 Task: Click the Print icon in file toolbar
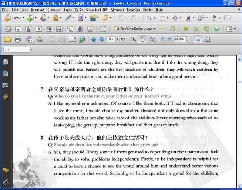tap(17, 39)
